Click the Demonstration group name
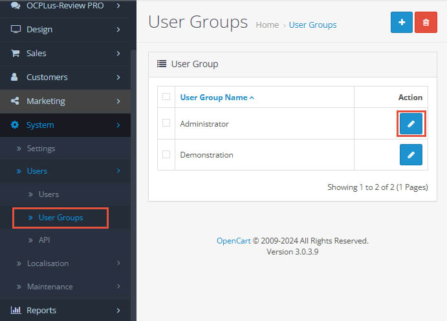Screen dimensions: 447x321 pos(206,155)
